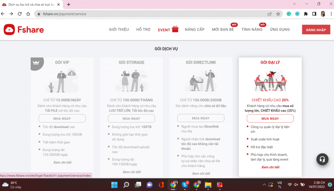Click the GÓI DIRECTLINK card title
This screenshot has width=334, height=191.
[201, 63]
